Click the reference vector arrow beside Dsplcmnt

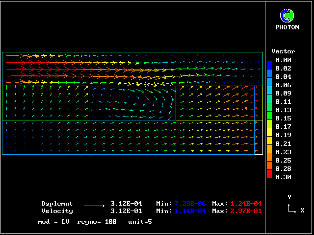pos(94,204)
